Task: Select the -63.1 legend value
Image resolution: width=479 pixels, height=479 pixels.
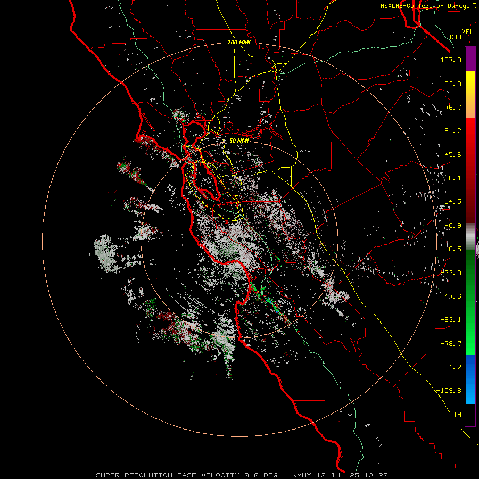Action: [x=451, y=320]
